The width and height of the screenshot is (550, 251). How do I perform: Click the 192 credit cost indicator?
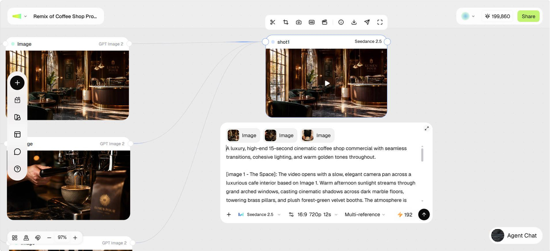[405, 215]
